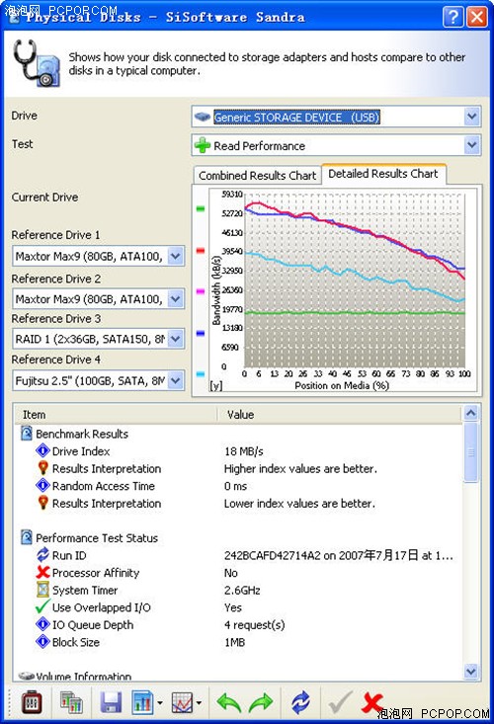Click the cyan Reference Drive 4 swatch
Viewport: 494px width, 724px height.
click(200, 374)
